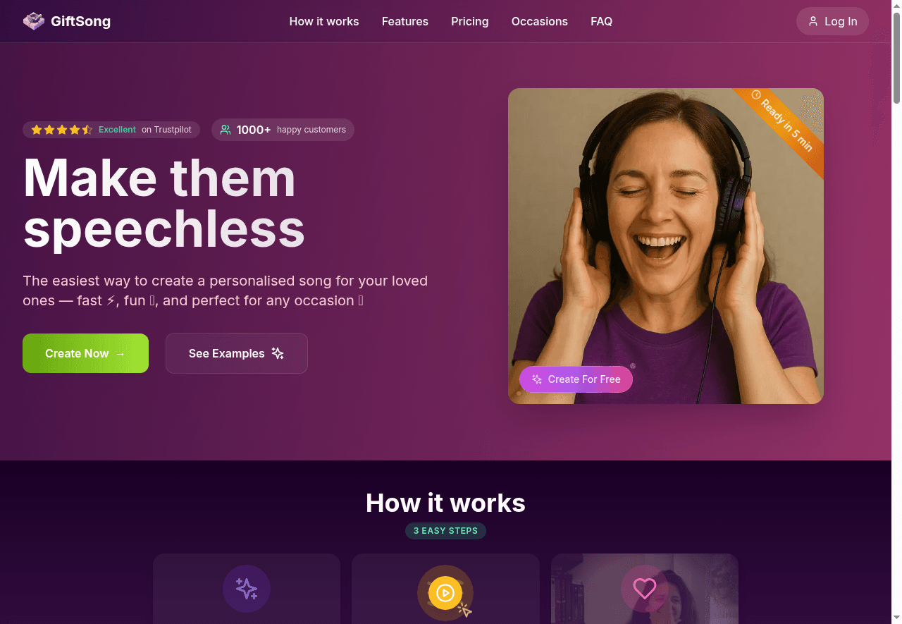Click the sparkle icon in See Examples
This screenshot has width=902, height=624.
[x=278, y=353]
